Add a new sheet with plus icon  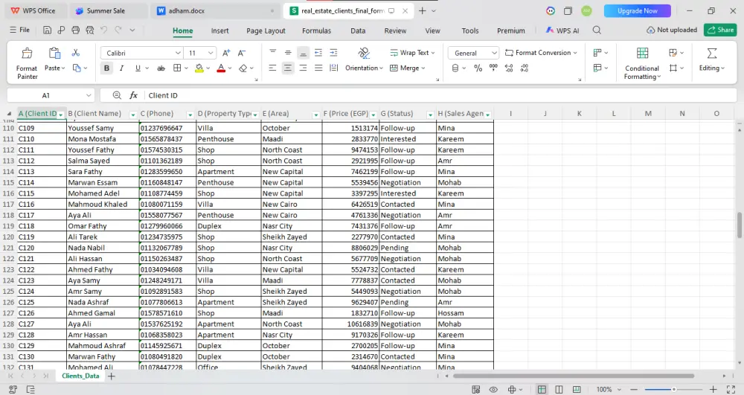111,376
